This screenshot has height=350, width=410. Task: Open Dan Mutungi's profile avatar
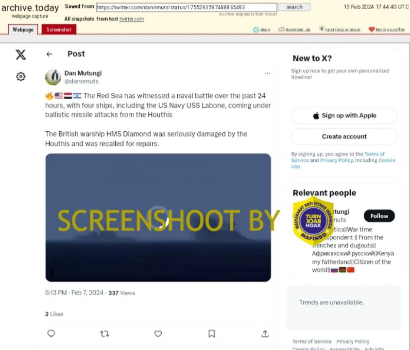tap(53, 77)
